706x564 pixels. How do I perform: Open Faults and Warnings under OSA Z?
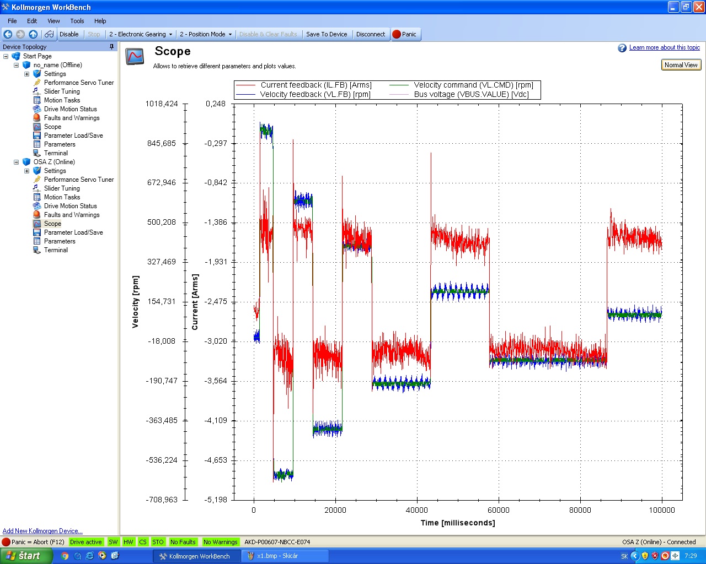(x=72, y=215)
